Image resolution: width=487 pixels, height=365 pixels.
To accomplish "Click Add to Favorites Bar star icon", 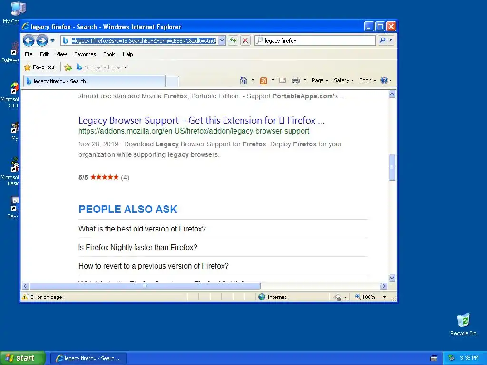I will pyautogui.click(x=68, y=67).
